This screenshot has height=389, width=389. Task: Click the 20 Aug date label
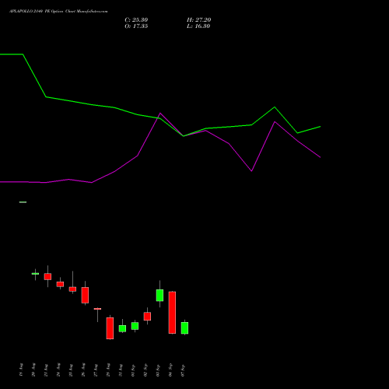(x=33, y=370)
